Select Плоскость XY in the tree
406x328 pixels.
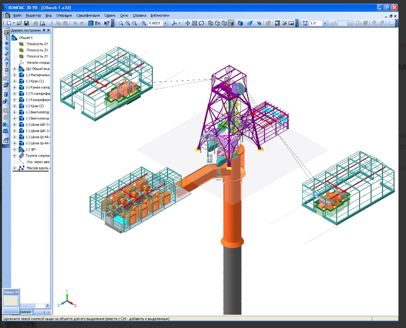point(37,44)
